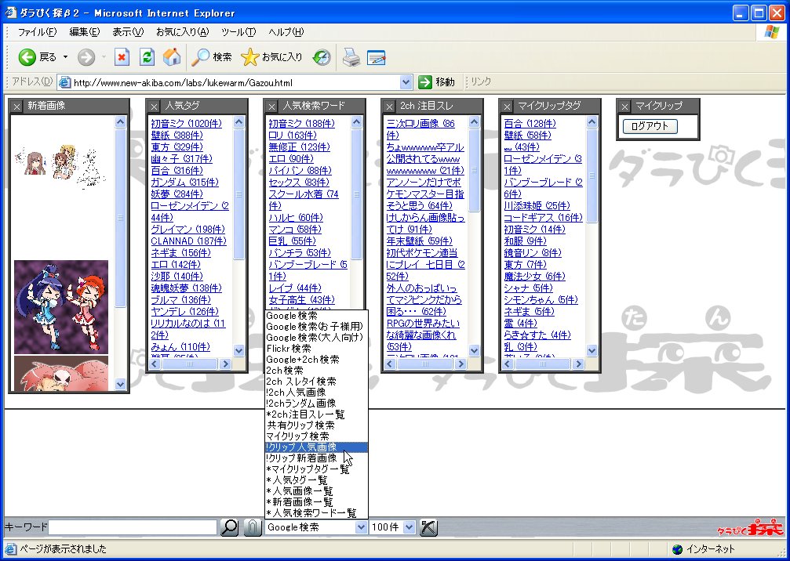Click the 移動 Go button
The width and height of the screenshot is (790, 561).
click(x=437, y=82)
